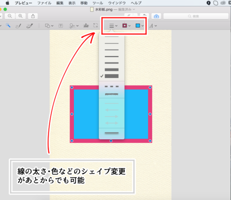Open the 移動 menu
The image size is (231, 200).
(x=84, y=3)
